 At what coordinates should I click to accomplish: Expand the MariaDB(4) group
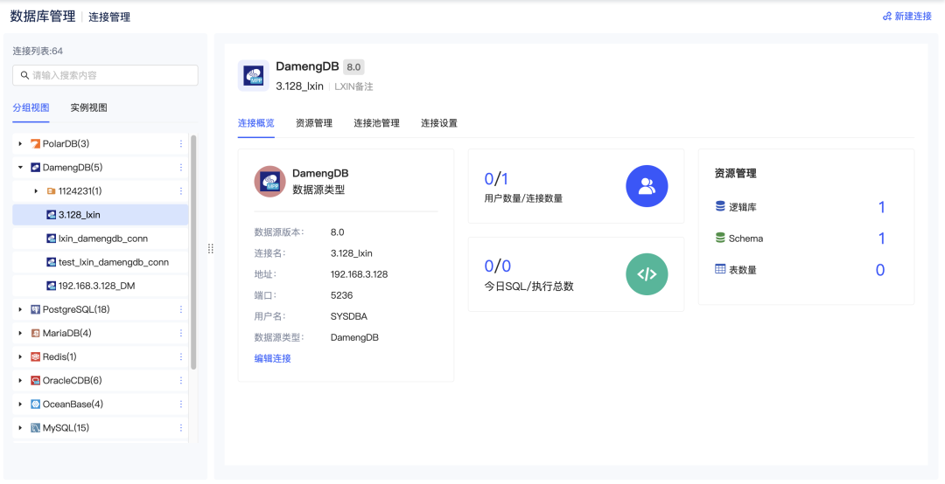pyautogui.click(x=20, y=333)
